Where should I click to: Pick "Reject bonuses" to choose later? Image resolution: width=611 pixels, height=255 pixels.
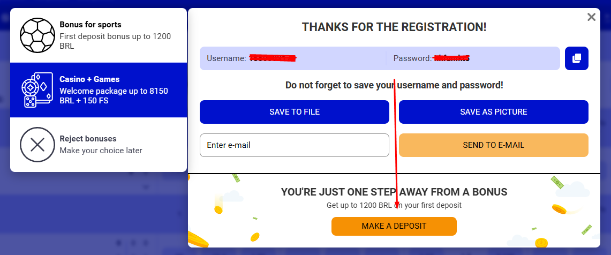88,139
